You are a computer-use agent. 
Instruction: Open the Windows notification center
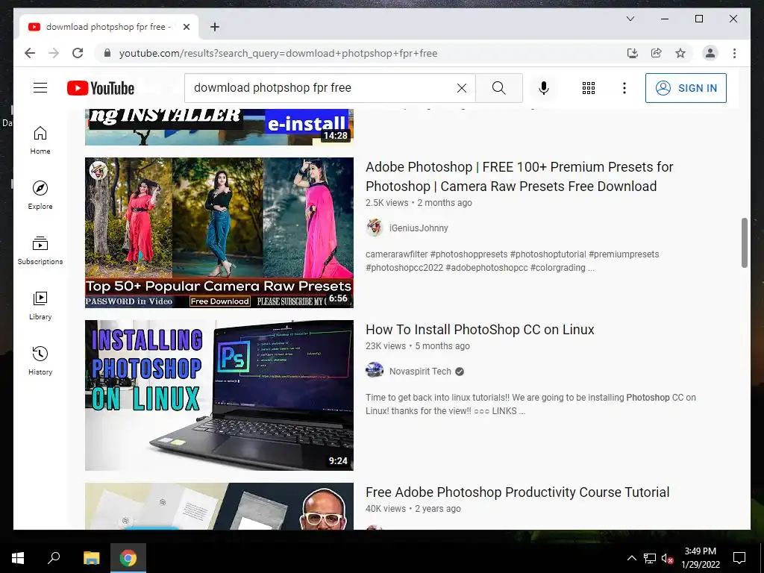pos(739,558)
